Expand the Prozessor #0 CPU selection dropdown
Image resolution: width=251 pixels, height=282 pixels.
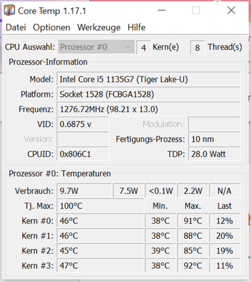click(x=96, y=47)
